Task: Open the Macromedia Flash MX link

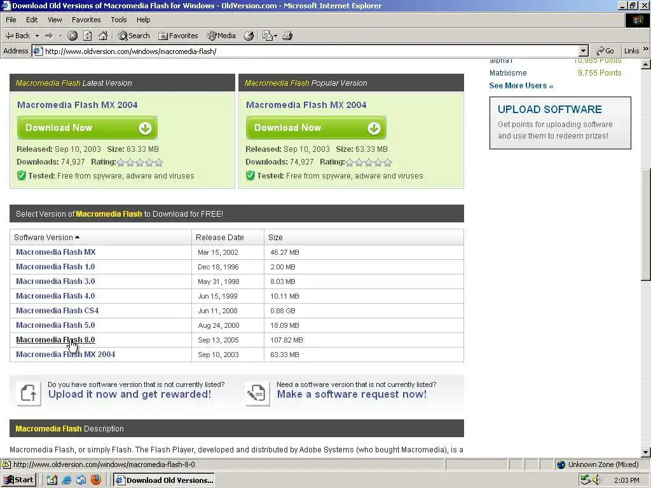Action: [56, 252]
